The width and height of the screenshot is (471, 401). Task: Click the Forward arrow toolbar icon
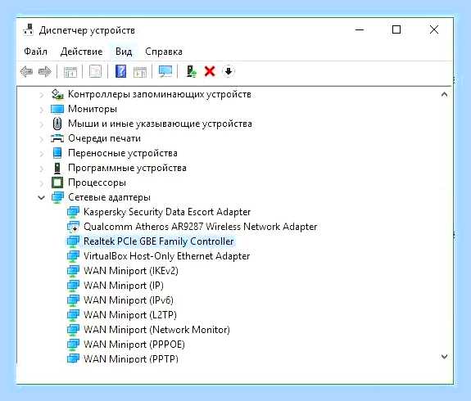45,72
